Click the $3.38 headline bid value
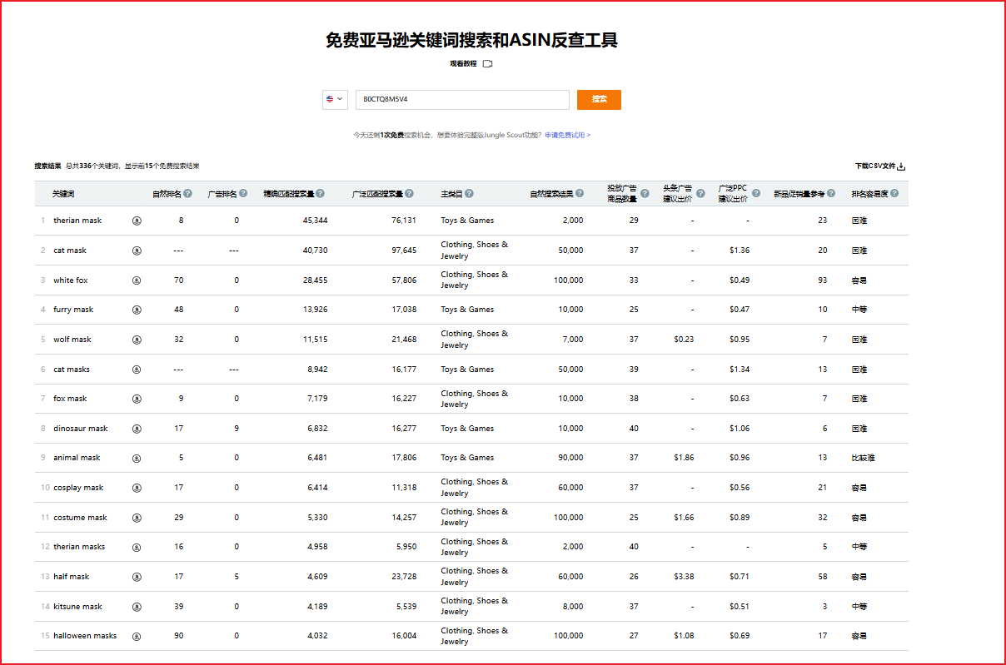 point(684,577)
